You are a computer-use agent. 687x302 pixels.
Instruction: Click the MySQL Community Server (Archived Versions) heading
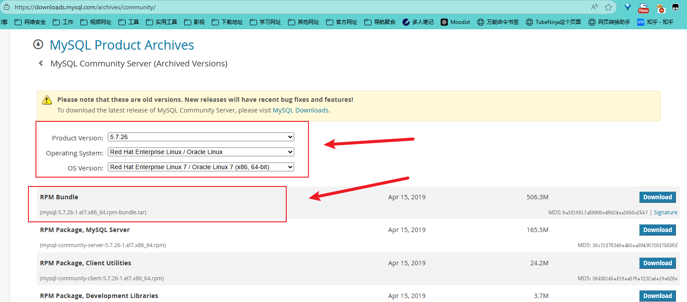coord(139,64)
